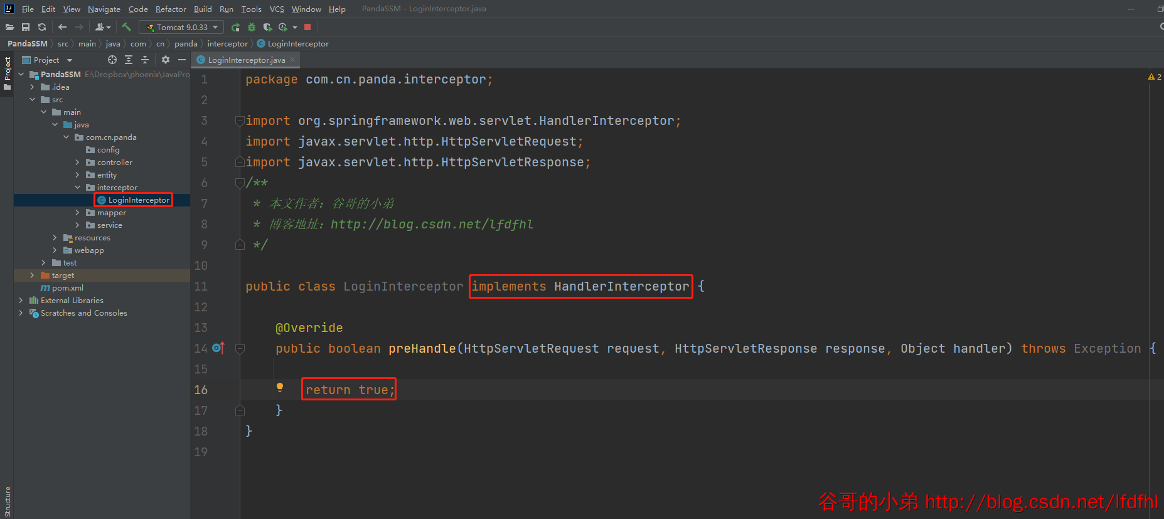
Task: Expand the target folder
Action: [33, 275]
